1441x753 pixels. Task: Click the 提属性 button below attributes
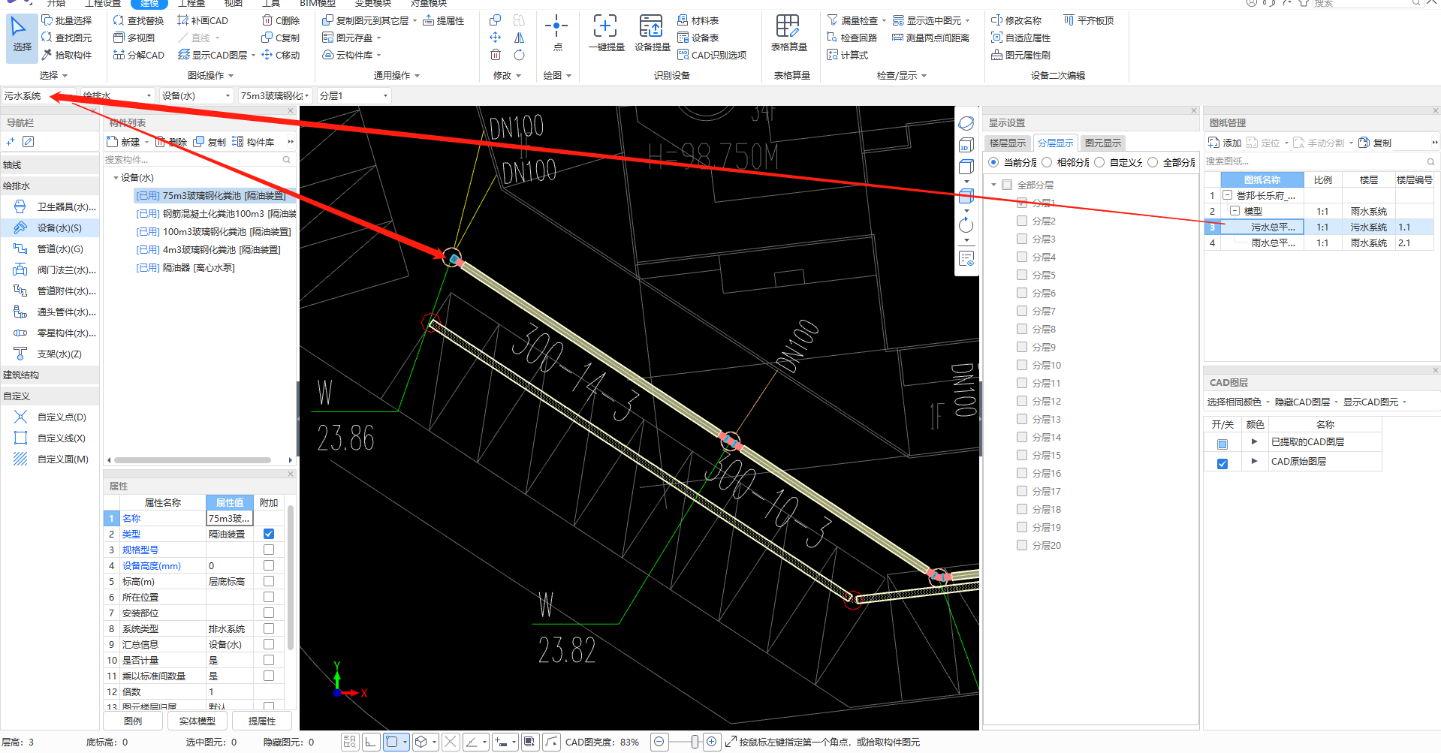(262, 721)
